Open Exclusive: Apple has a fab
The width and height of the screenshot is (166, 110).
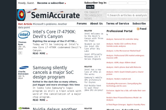tap(126, 92)
